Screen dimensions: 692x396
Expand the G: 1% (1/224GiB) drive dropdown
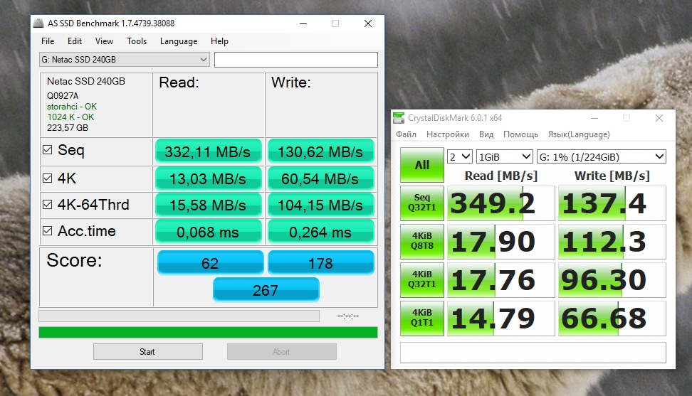click(x=601, y=157)
